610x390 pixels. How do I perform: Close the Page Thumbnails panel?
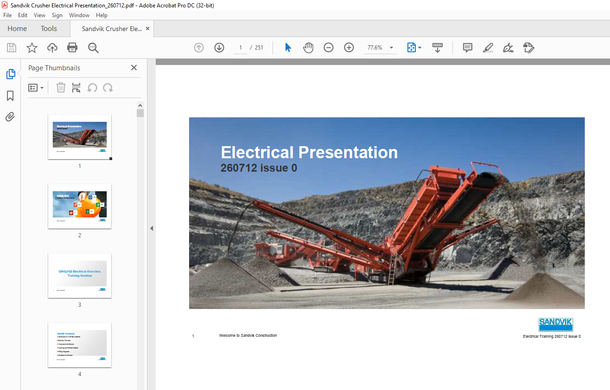[134, 68]
